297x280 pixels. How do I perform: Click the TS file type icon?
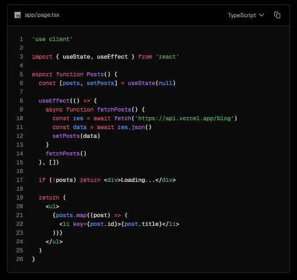coord(18,15)
